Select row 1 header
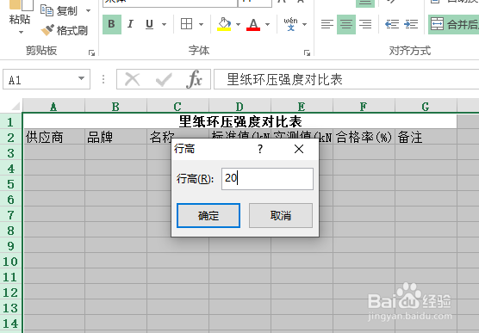The height and width of the screenshot is (333, 479). 10,121
